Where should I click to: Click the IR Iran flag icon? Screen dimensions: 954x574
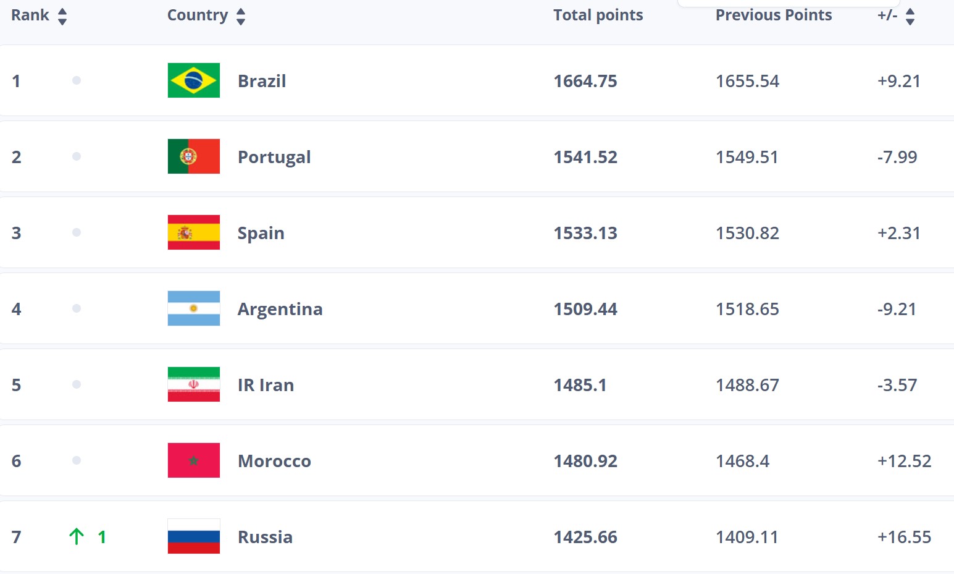(193, 384)
